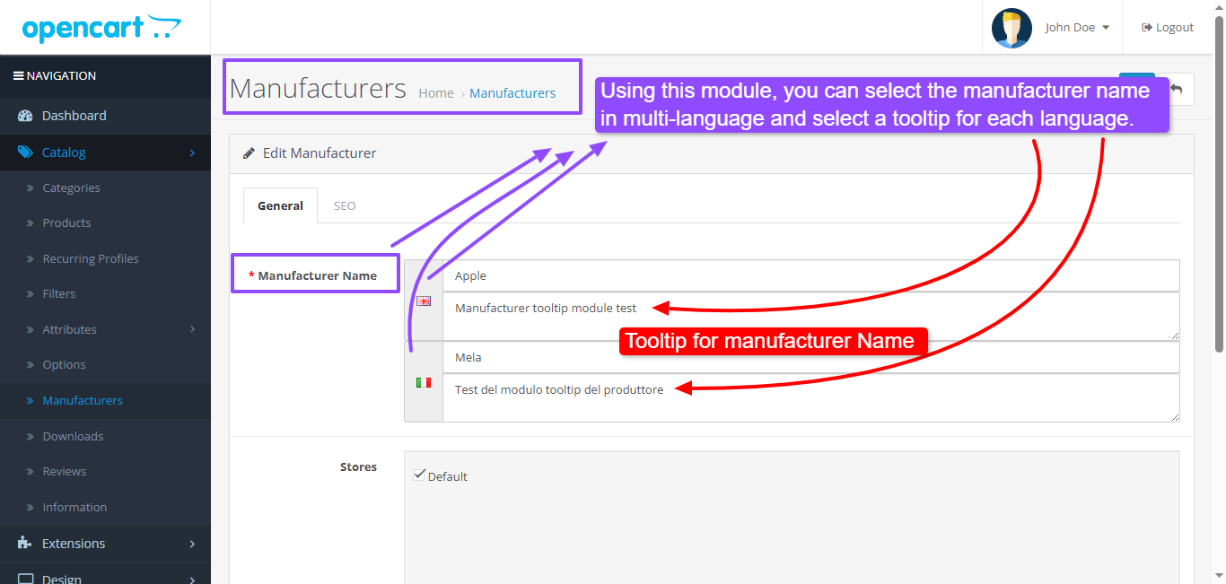Click the Catalog tag icon
1226x584 pixels.
[x=24, y=153]
